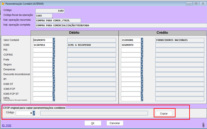Open F4 lookup for DIFAL debit field

coord(54,99)
